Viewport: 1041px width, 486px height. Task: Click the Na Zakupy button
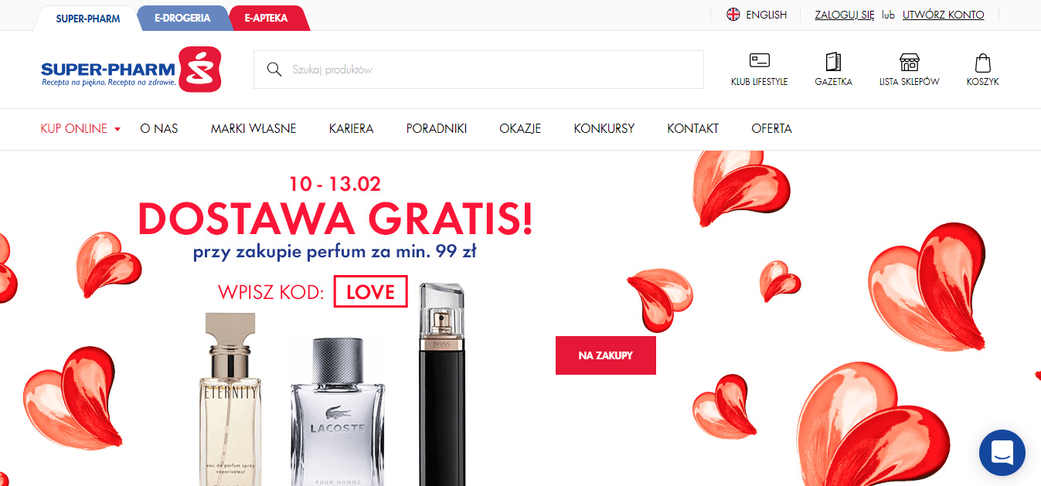[606, 355]
